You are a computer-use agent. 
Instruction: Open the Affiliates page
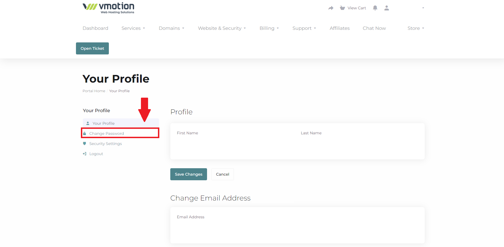pos(339,28)
